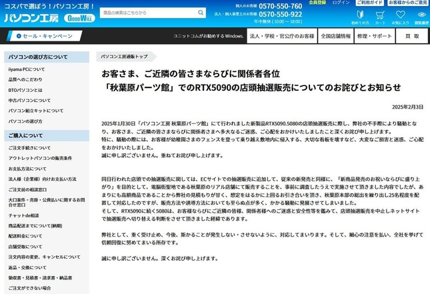Screen dimensions: 430x294
Task: Open the 閲覧履歴 browsing history icon
Action: pos(421,15)
